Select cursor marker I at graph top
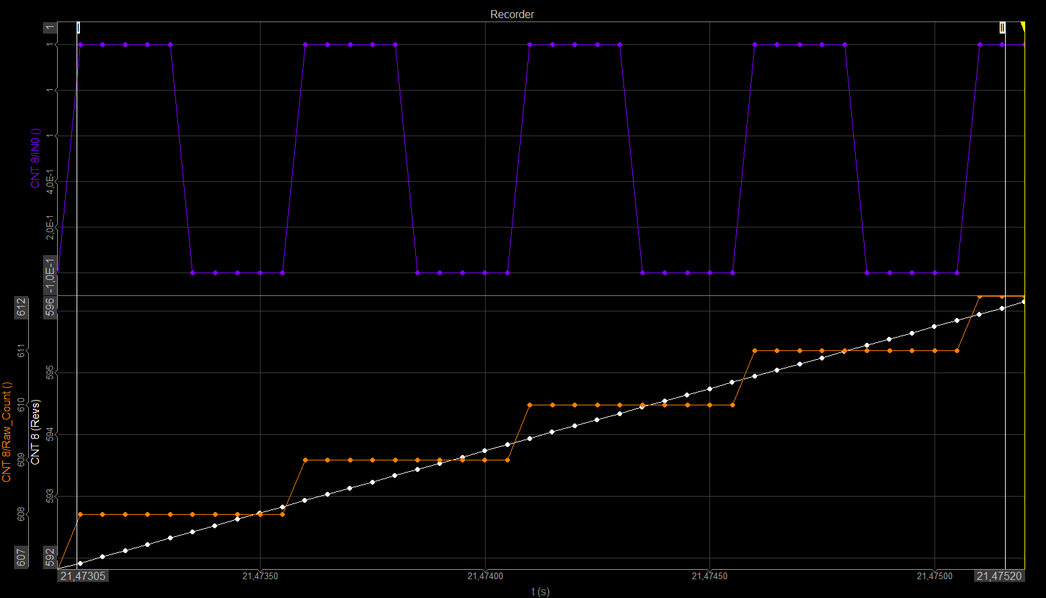 click(x=78, y=28)
